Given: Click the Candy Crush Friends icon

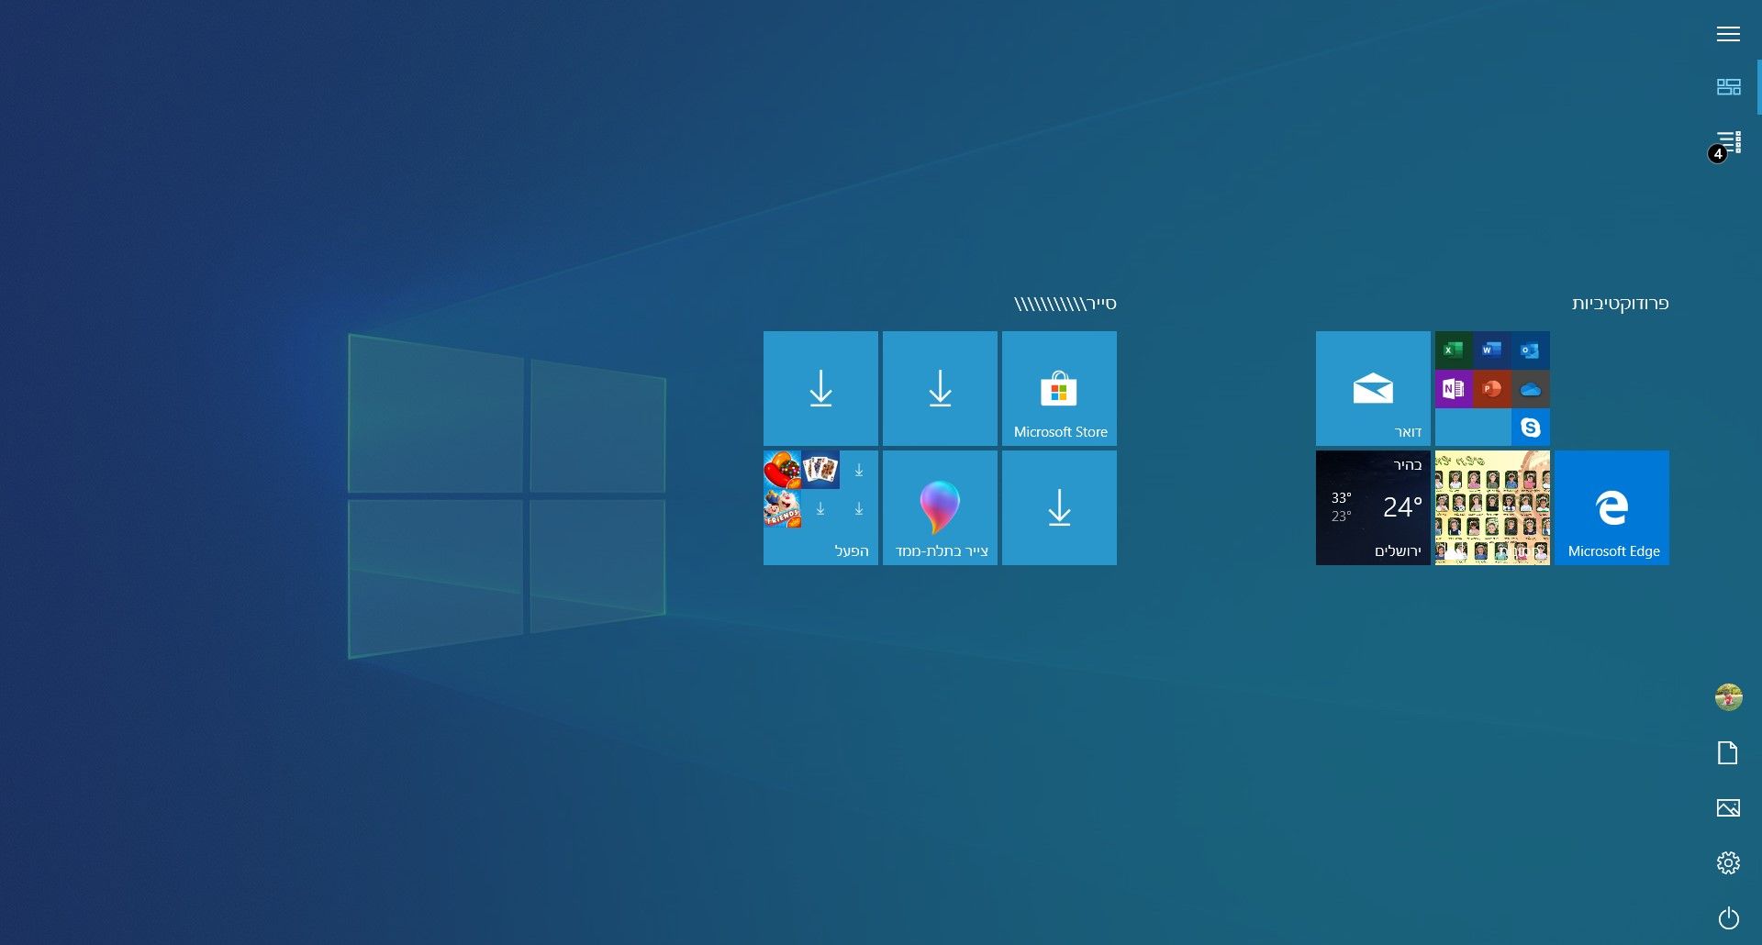Looking at the screenshot, I should click(782, 508).
